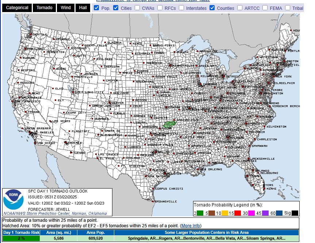Disable the Cities overlay checkbox
Viewport: 315px width, 243px height.
coord(116,8)
